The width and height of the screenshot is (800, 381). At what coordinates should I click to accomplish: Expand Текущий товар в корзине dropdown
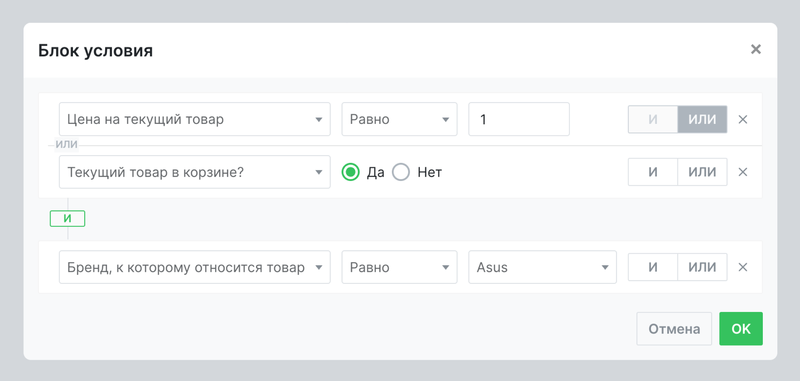point(194,172)
